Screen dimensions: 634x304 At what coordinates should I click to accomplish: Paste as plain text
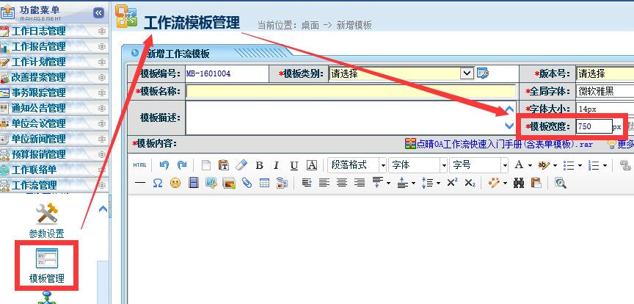tap(224, 165)
